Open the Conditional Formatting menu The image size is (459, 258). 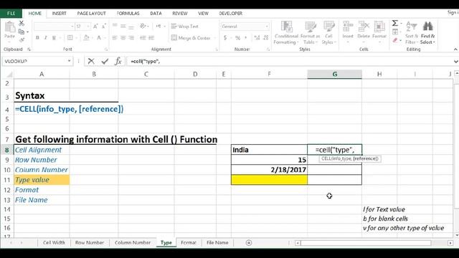pyautogui.click(x=286, y=33)
